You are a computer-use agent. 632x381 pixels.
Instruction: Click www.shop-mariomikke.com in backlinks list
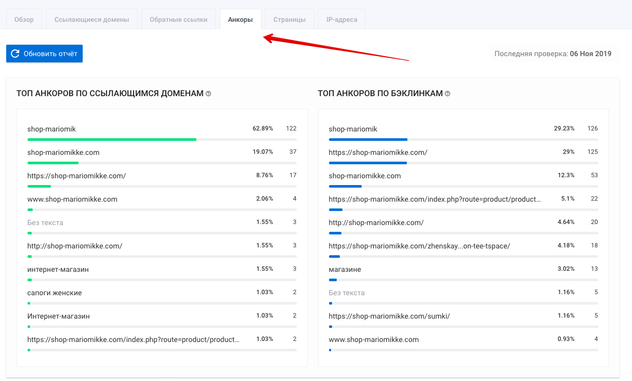[374, 339]
